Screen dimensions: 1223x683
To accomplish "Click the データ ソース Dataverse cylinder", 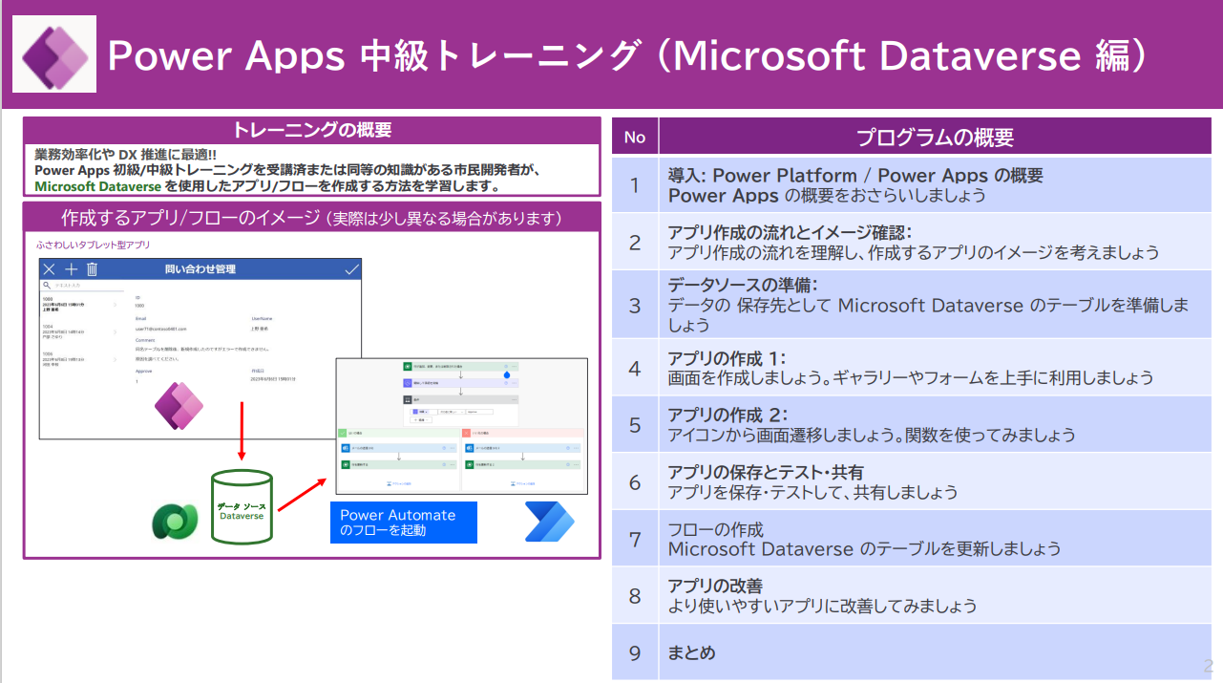I will 242,506.
